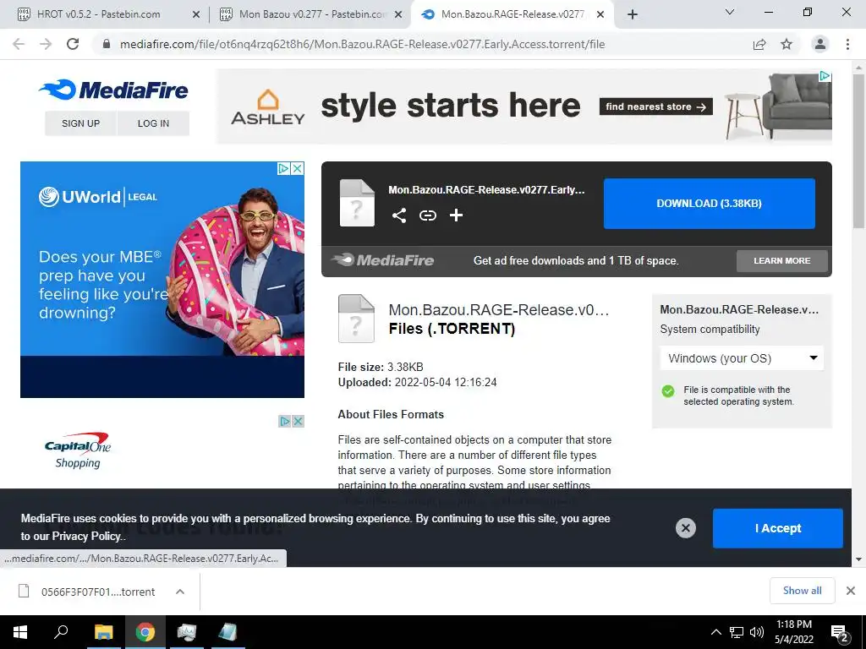Open a new browser tab

point(633,14)
